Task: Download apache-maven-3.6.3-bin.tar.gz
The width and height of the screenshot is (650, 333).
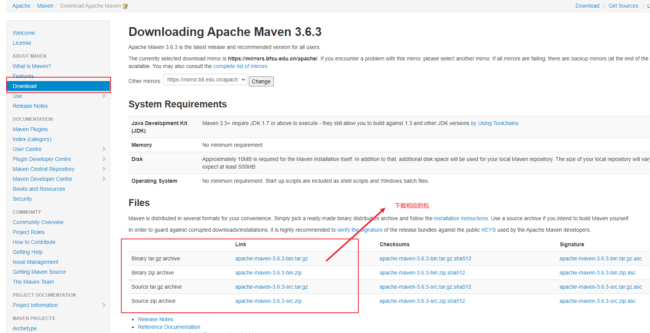Action: (272, 258)
